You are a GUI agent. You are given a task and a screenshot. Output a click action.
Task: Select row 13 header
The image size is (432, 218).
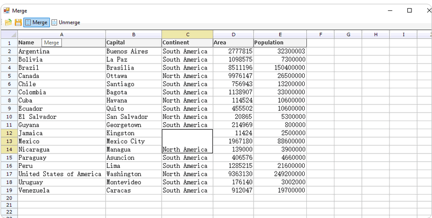click(x=9, y=142)
